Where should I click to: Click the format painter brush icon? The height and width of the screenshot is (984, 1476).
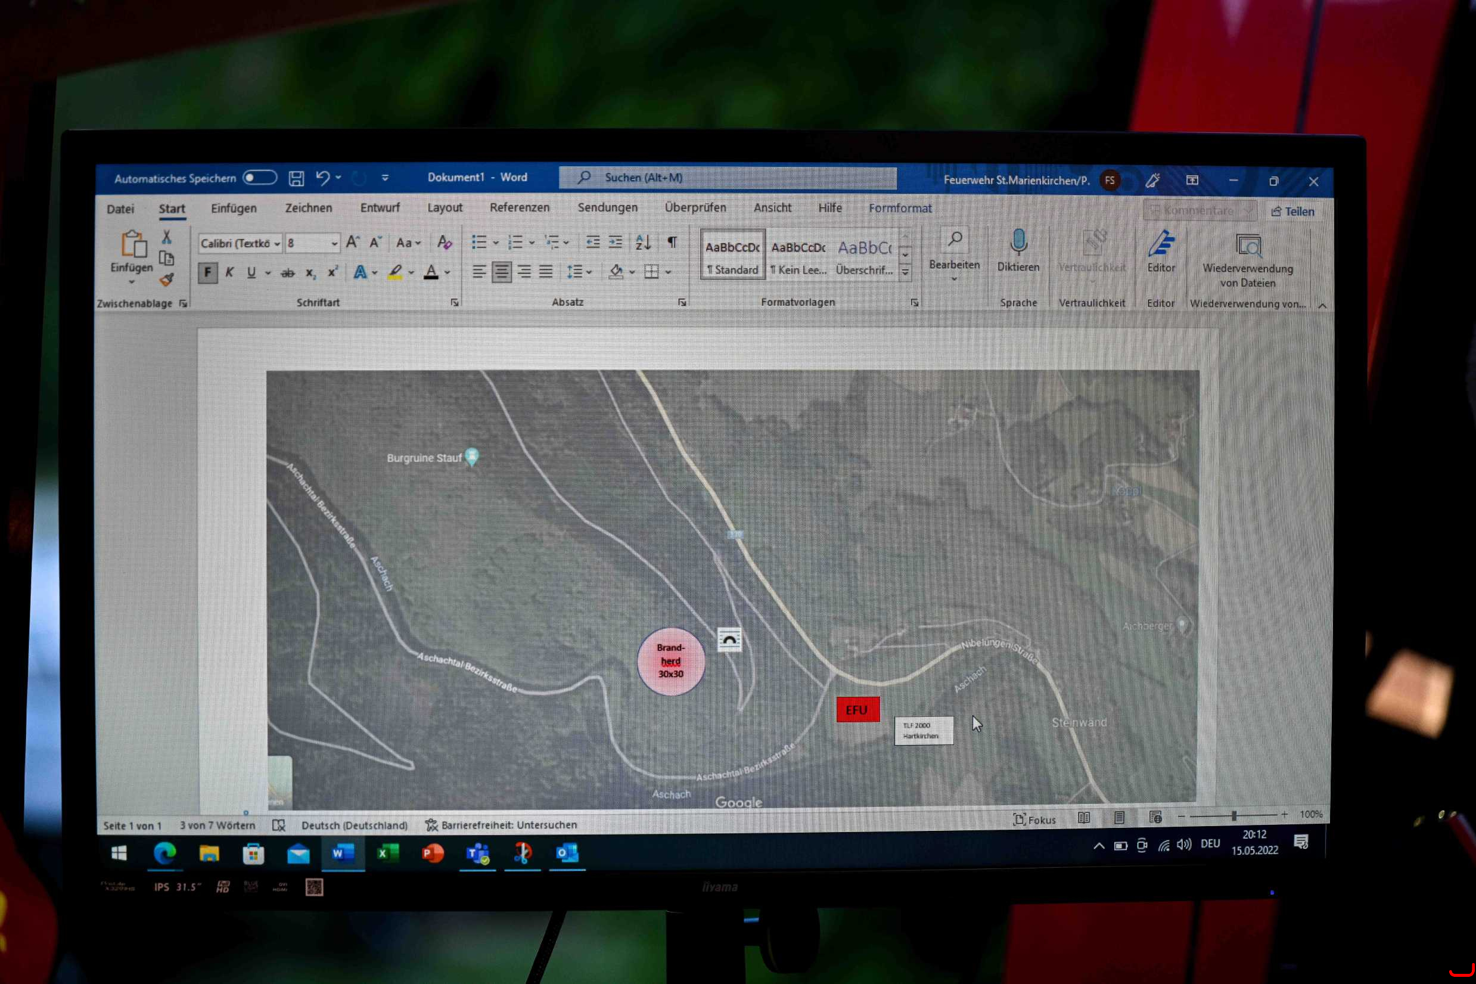pyautogui.click(x=166, y=280)
